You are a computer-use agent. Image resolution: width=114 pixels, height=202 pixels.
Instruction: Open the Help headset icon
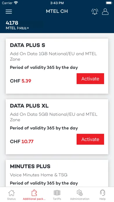pyautogui.click(x=102, y=193)
